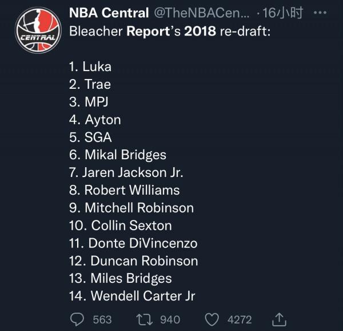
Task: Click the 4272 likes count
Action: pyautogui.click(x=240, y=320)
